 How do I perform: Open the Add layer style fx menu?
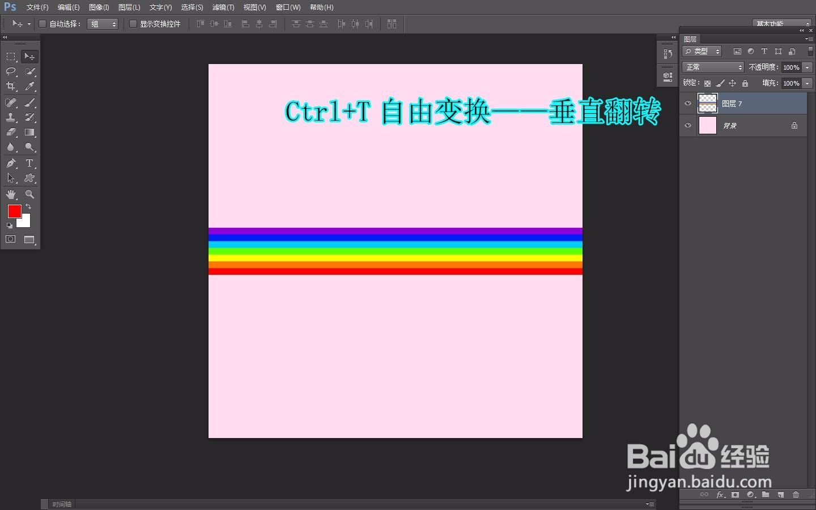720,495
